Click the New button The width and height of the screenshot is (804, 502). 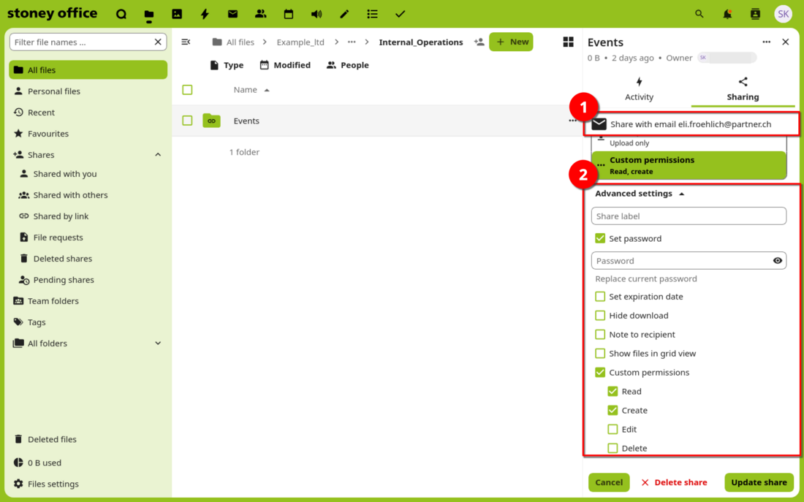511,42
